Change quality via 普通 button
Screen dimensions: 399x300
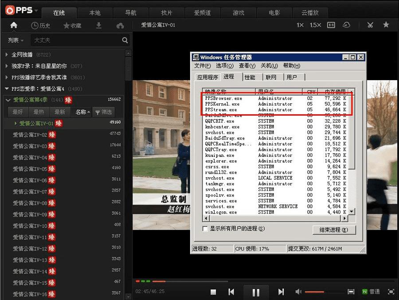[x=371, y=292]
